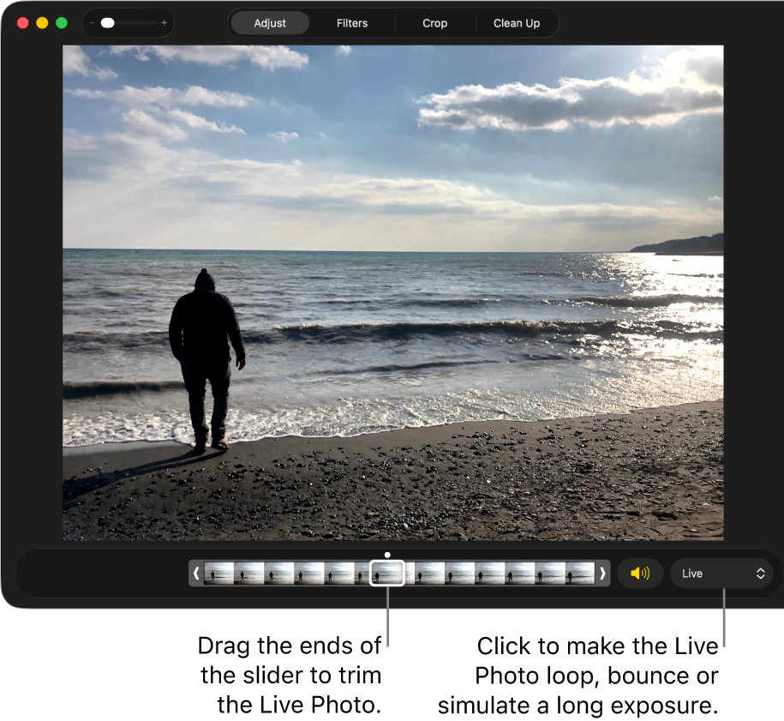784x721 pixels.
Task: Click the left chevron on the frame strip
Action: pyautogui.click(x=196, y=573)
